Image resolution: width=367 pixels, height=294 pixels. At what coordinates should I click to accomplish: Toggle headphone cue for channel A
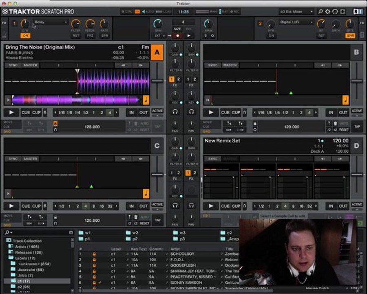175,112
